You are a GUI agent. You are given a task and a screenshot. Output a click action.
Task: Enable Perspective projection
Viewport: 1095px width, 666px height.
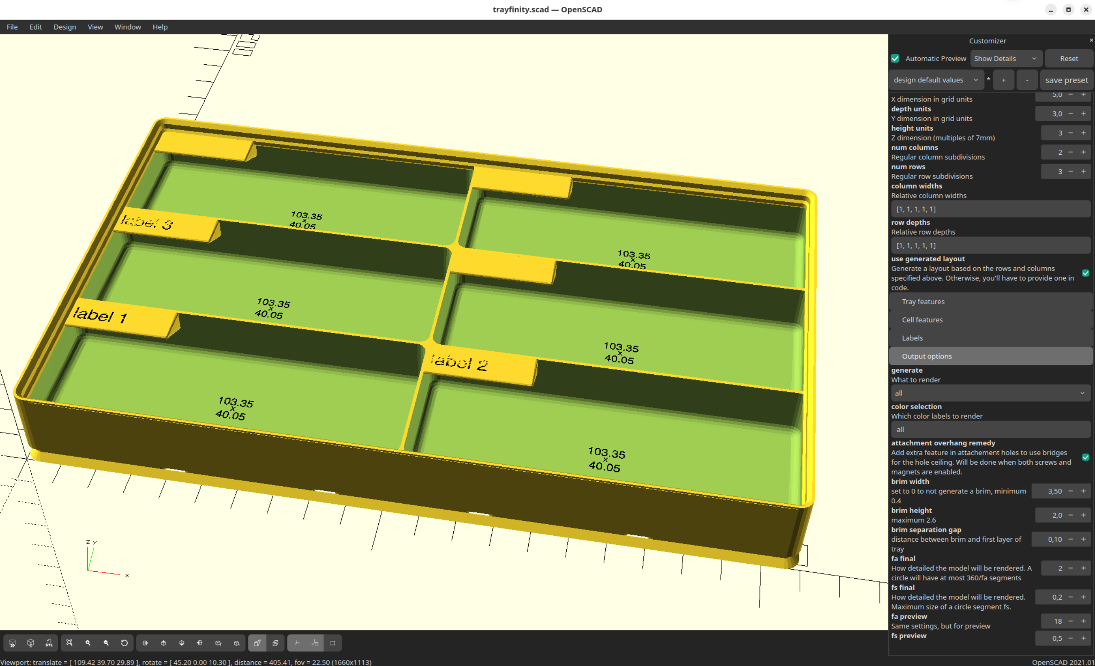(257, 643)
